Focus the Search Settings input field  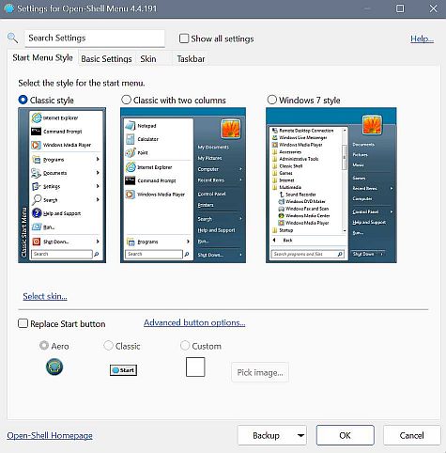[x=95, y=39]
